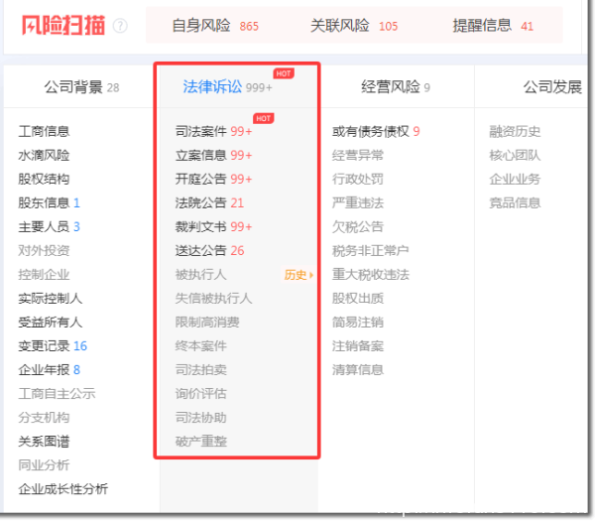
Task: Click the 风险扫描 logo title
Action: coord(64,26)
